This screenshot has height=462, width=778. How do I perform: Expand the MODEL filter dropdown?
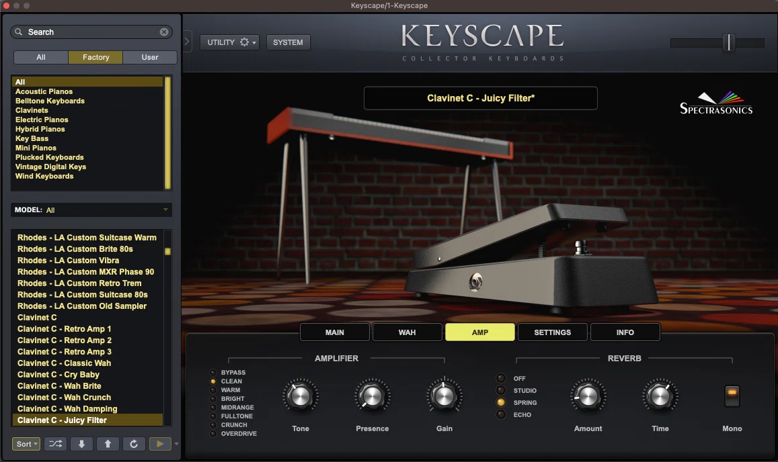click(x=92, y=210)
